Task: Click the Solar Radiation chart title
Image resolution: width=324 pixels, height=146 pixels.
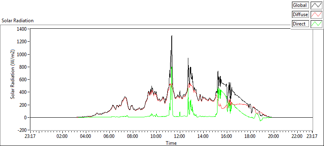Action: point(17,21)
